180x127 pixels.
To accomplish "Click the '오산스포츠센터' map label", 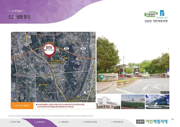I will [x=76, y=97].
